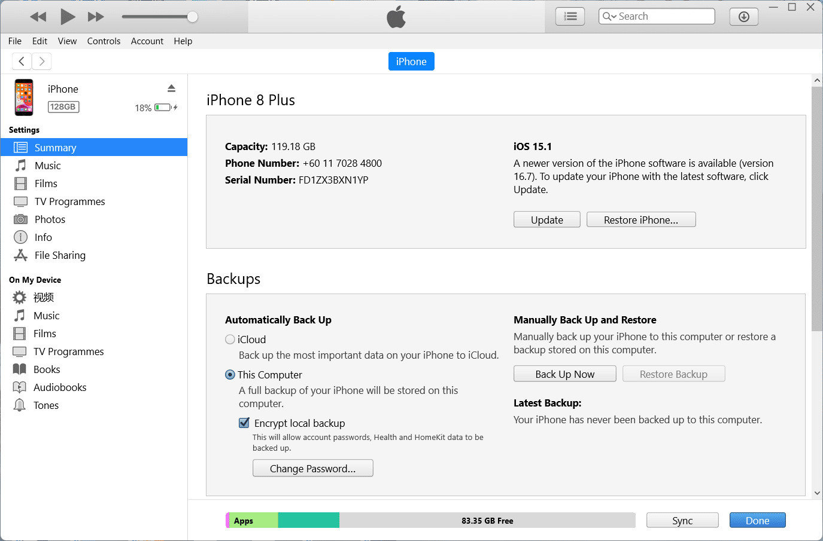Select Films under Settings
Viewport: 823px width, 541px height.
coord(94,184)
